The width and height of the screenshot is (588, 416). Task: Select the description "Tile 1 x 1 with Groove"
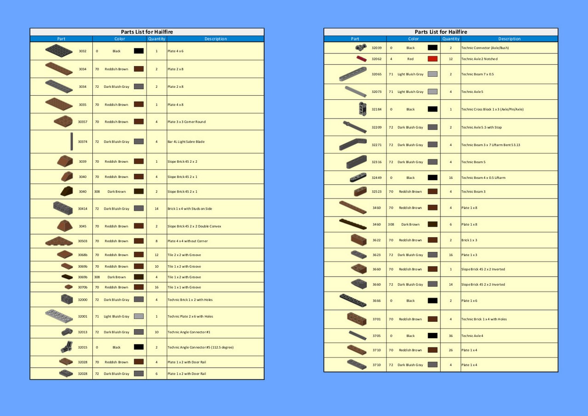pyautogui.click(x=184, y=287)
